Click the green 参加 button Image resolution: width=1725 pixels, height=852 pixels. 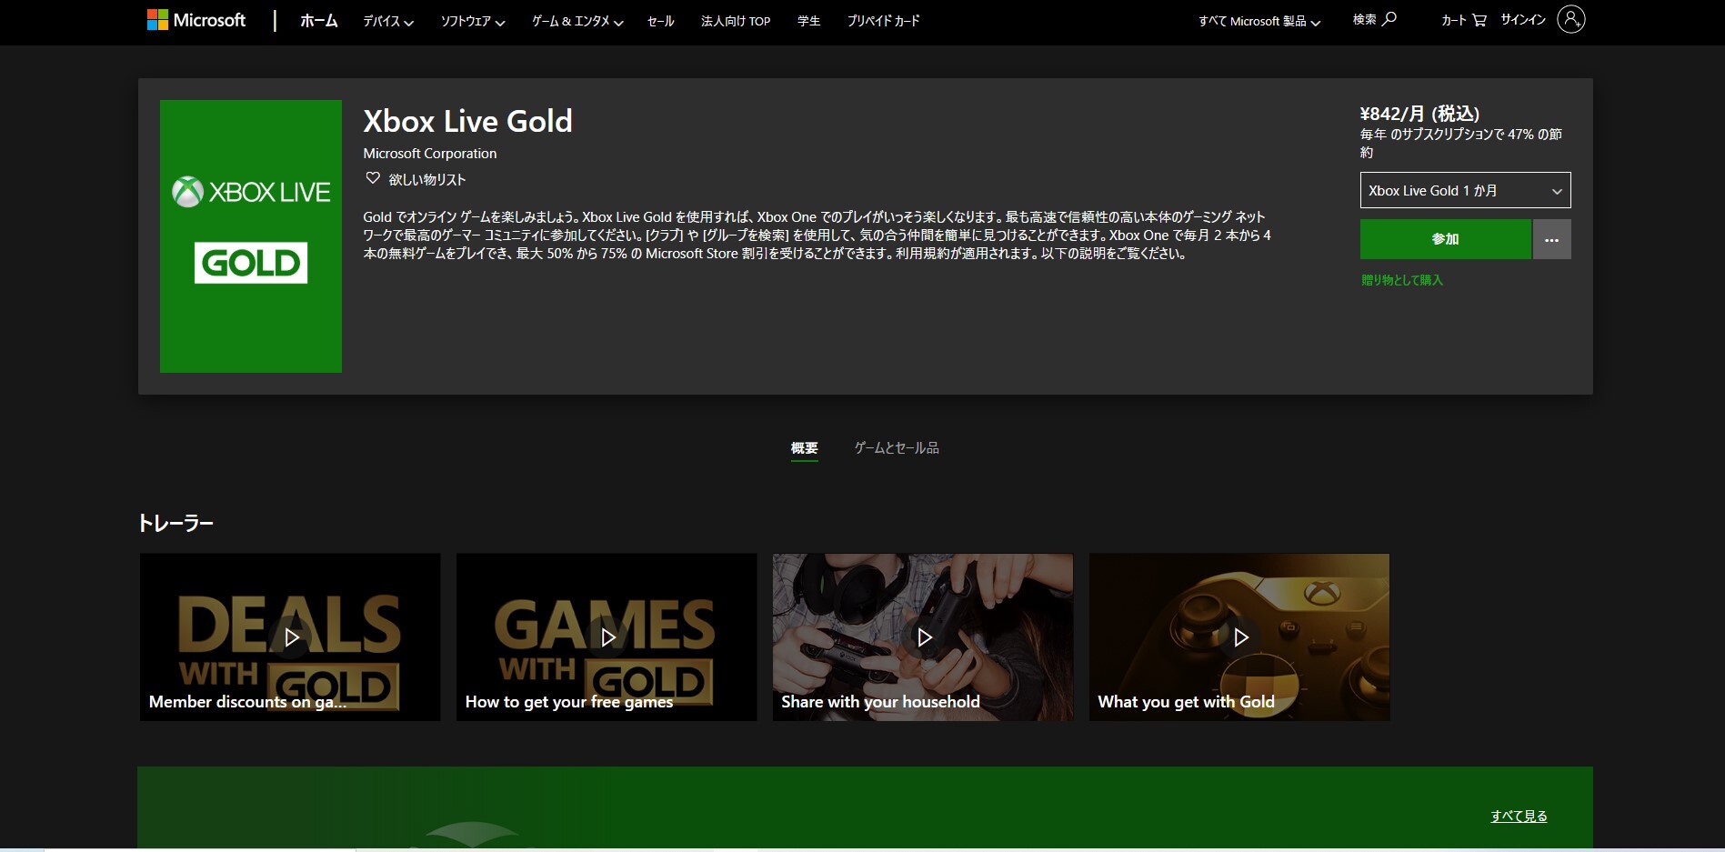coord(1446,239)
